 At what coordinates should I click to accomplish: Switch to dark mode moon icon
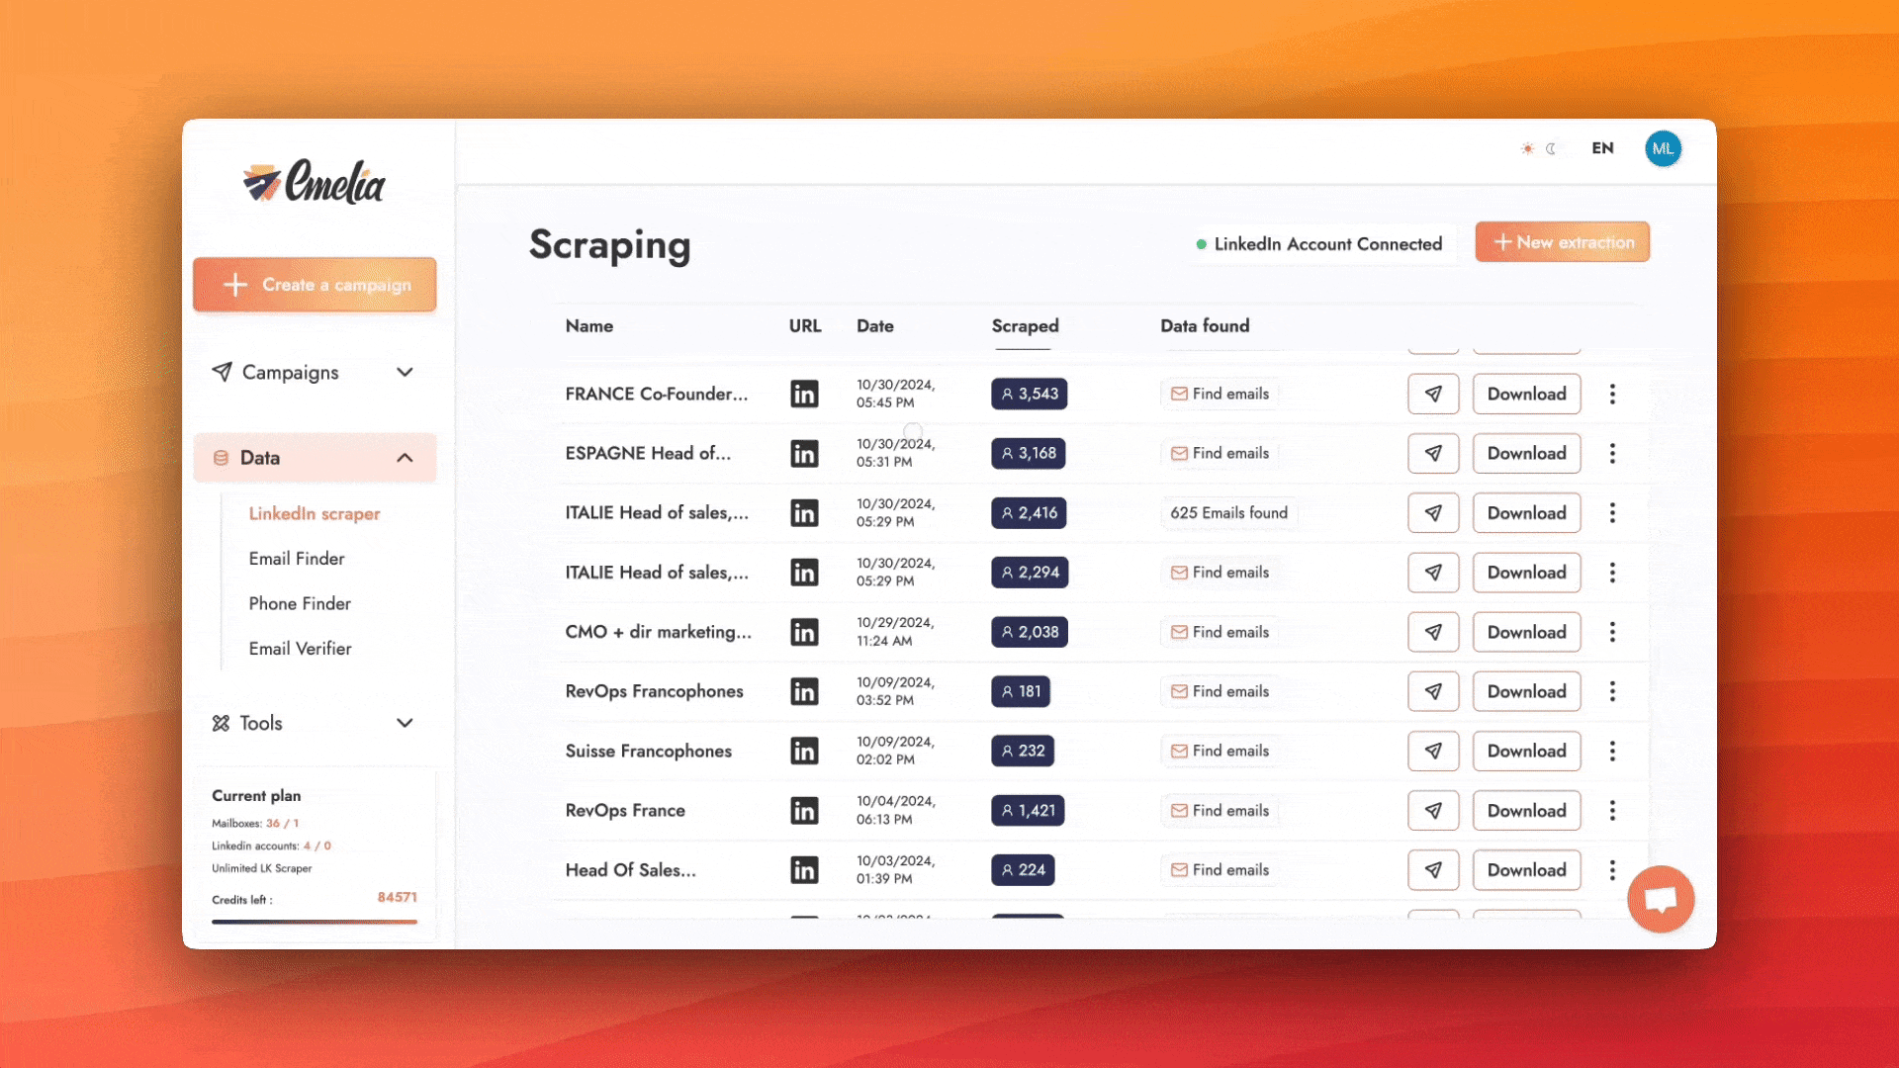tap(1551, 148)
